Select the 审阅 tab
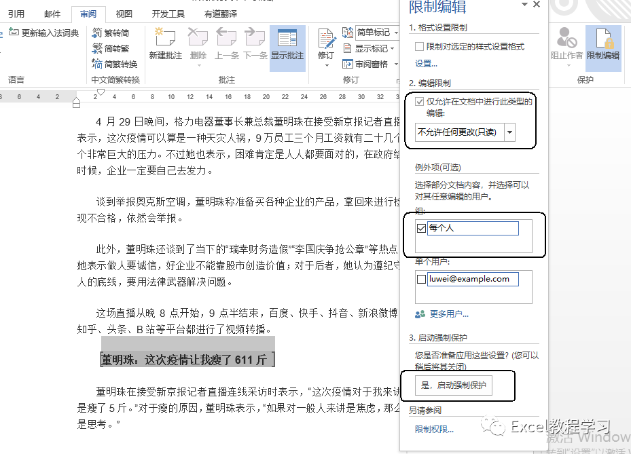 (88, 14)
